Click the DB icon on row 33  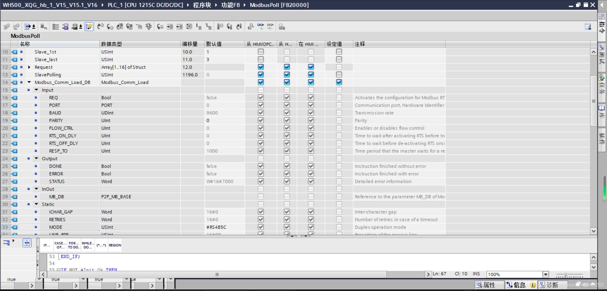click(x=14, y=227)
